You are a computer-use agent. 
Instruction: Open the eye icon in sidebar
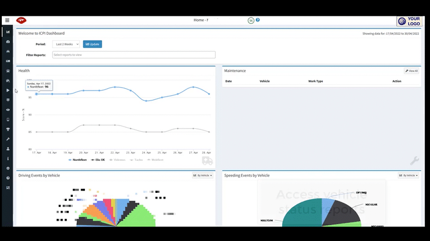[x=8, y=110]
